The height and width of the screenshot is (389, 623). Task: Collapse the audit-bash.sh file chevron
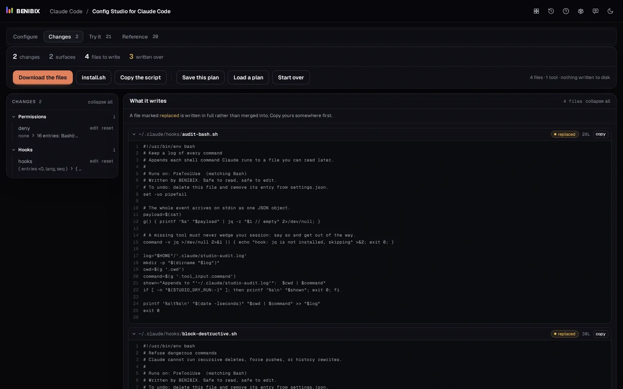coord(134,134)
